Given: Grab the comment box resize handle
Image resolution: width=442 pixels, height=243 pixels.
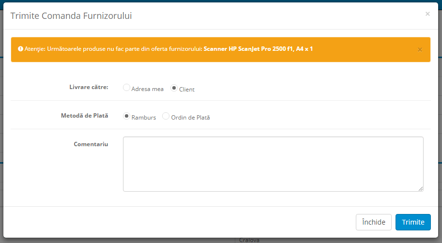Looking at the screenshot, I should (x=421, y=188).
